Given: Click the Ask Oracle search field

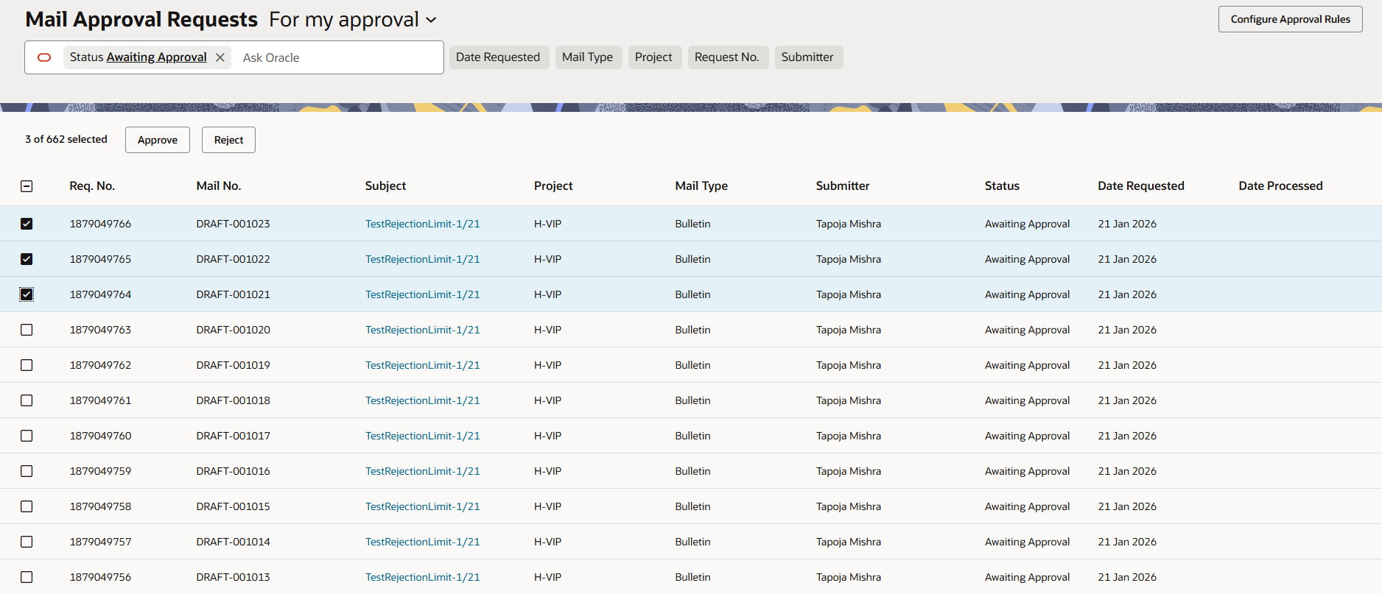Looking at the screenshot, I should tap(339, 57).
